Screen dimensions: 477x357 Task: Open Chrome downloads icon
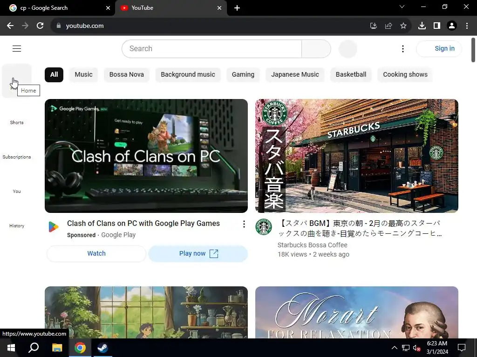click(x=422, y=26)
